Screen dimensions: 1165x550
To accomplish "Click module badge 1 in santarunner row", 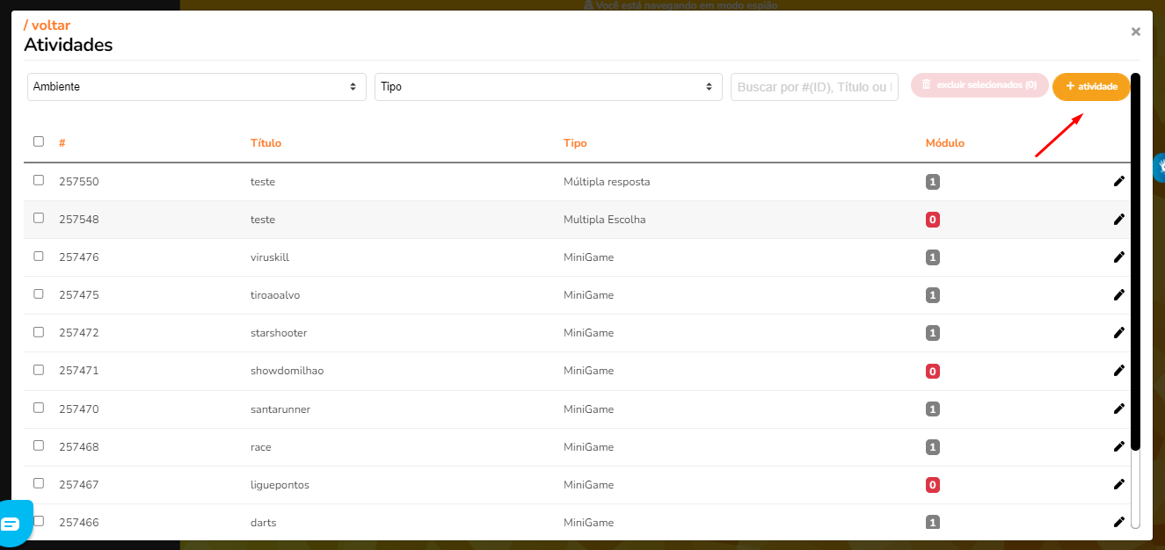I will click(x=933, y=409).
